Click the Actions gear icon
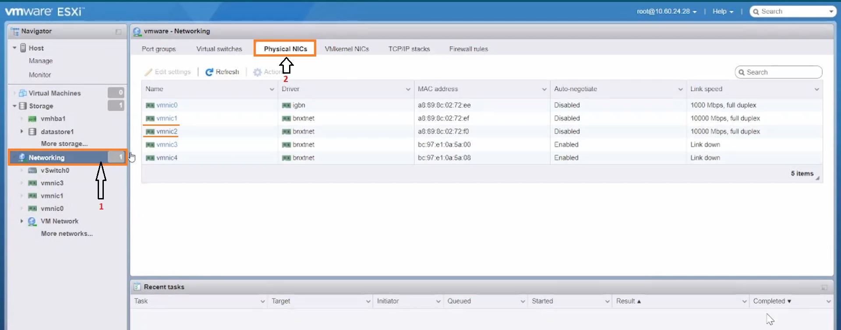 coord(258,72)
